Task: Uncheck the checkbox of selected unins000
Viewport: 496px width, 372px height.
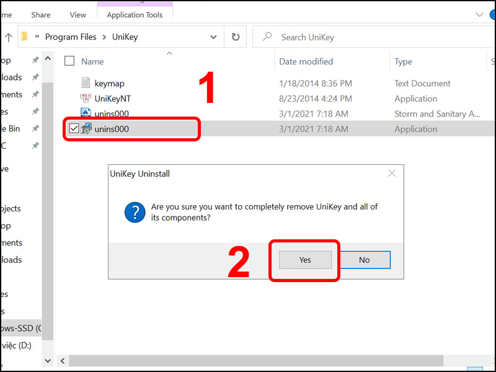Action: (74, 129)
